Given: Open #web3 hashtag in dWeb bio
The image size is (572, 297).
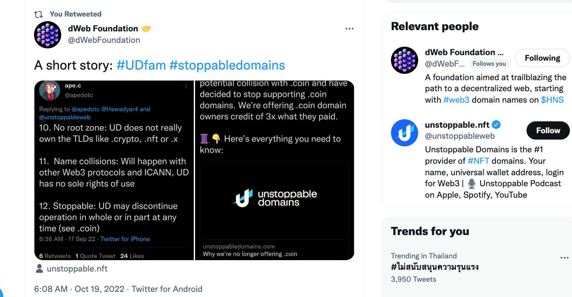Looking at the screenshot, I should tap(456, 100).
